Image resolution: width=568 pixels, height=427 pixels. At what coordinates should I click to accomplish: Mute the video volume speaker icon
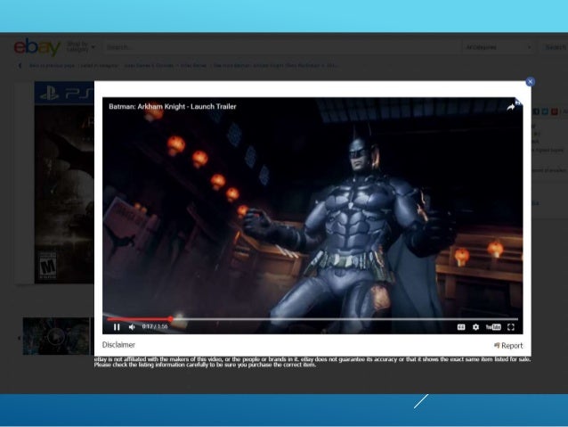(x=132, y=327)
